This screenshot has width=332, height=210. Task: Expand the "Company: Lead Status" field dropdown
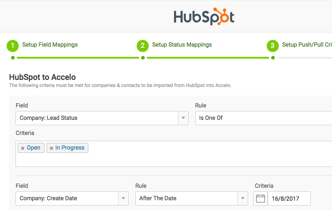pos(183,118)
